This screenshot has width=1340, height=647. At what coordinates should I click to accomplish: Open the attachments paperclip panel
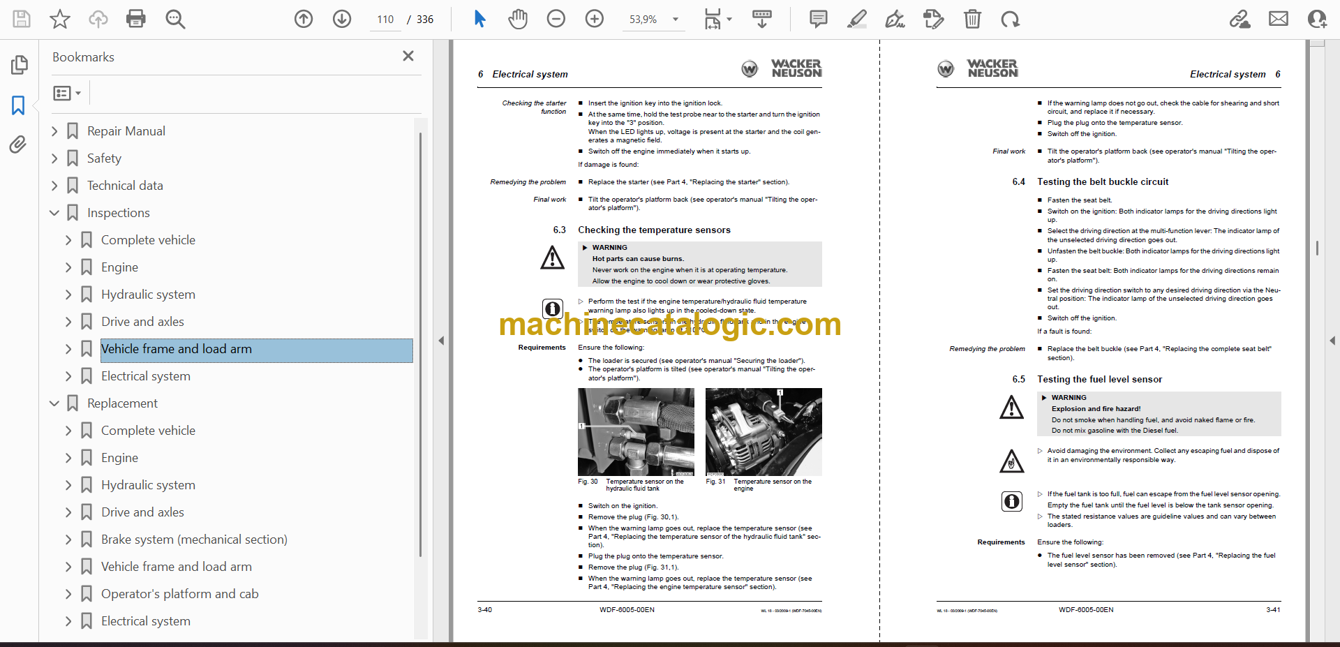18,144
